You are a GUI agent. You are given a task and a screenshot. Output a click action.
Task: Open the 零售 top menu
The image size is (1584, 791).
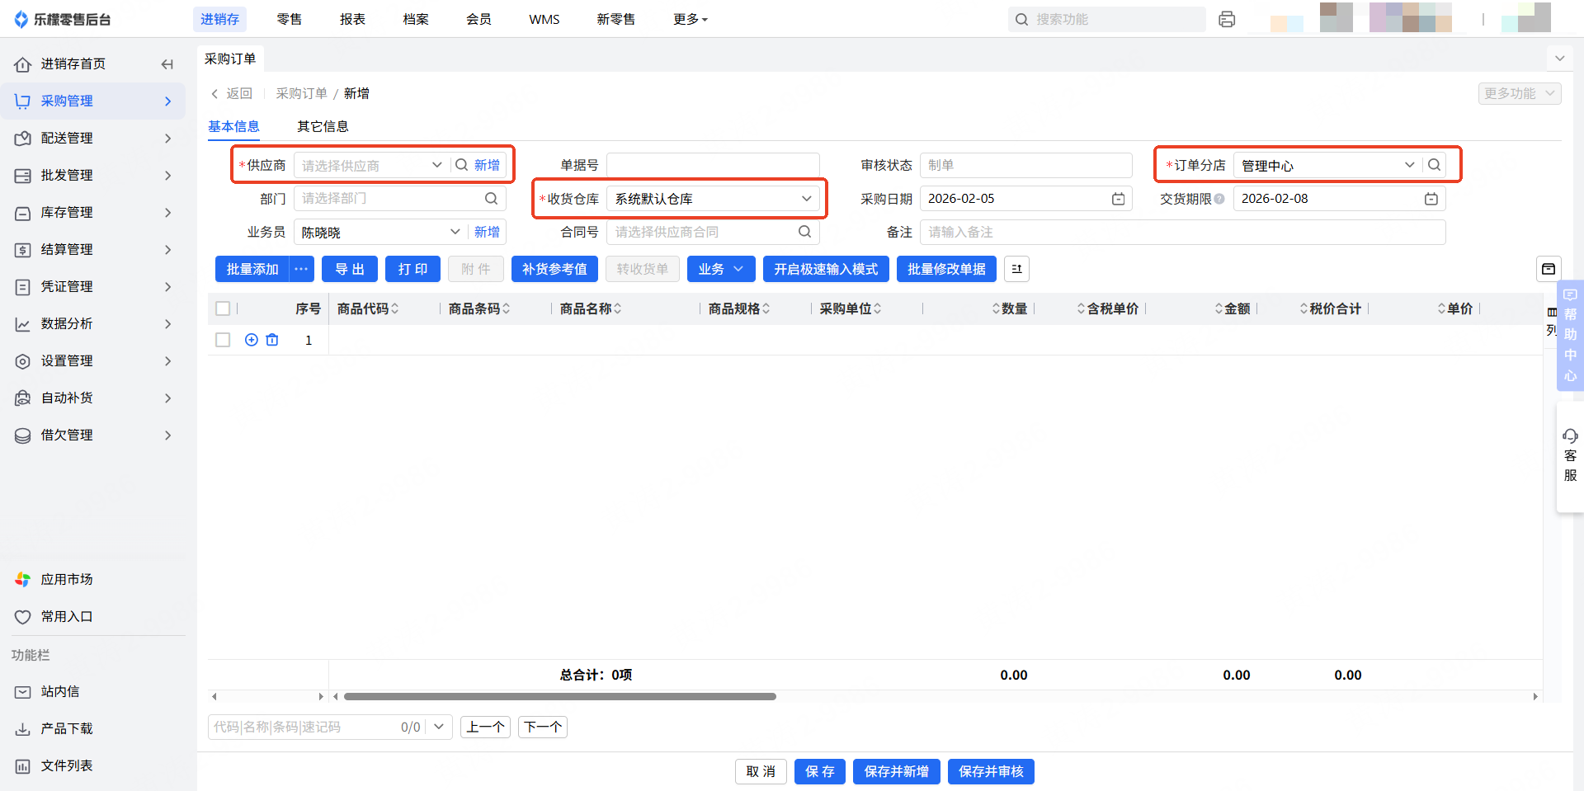pyautogui.click(x=289, y=19)
